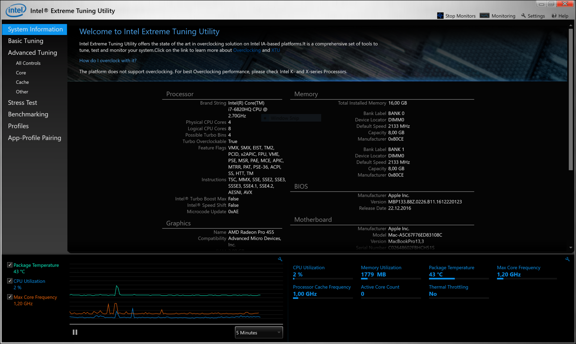The width and height of the screenshot is (576, 344).
Task: Click wrench icon above the monitoring graph
Action: pyautogui.click(x=280, y=259)
